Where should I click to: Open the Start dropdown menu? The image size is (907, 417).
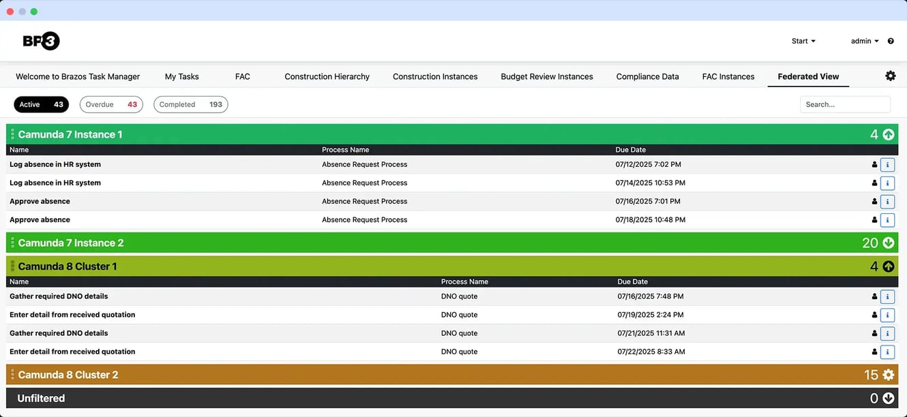(803, 42)
